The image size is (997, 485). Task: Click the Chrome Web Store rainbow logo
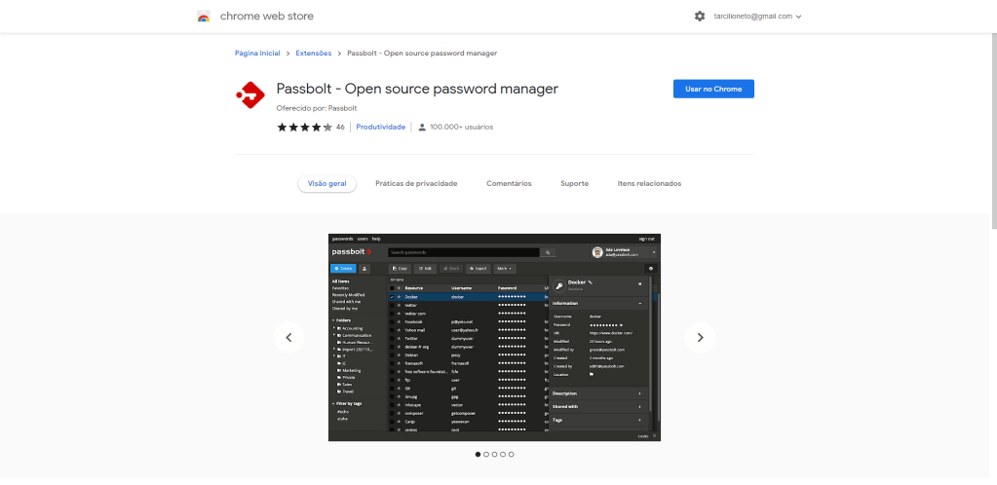click(x=204, y=17)
